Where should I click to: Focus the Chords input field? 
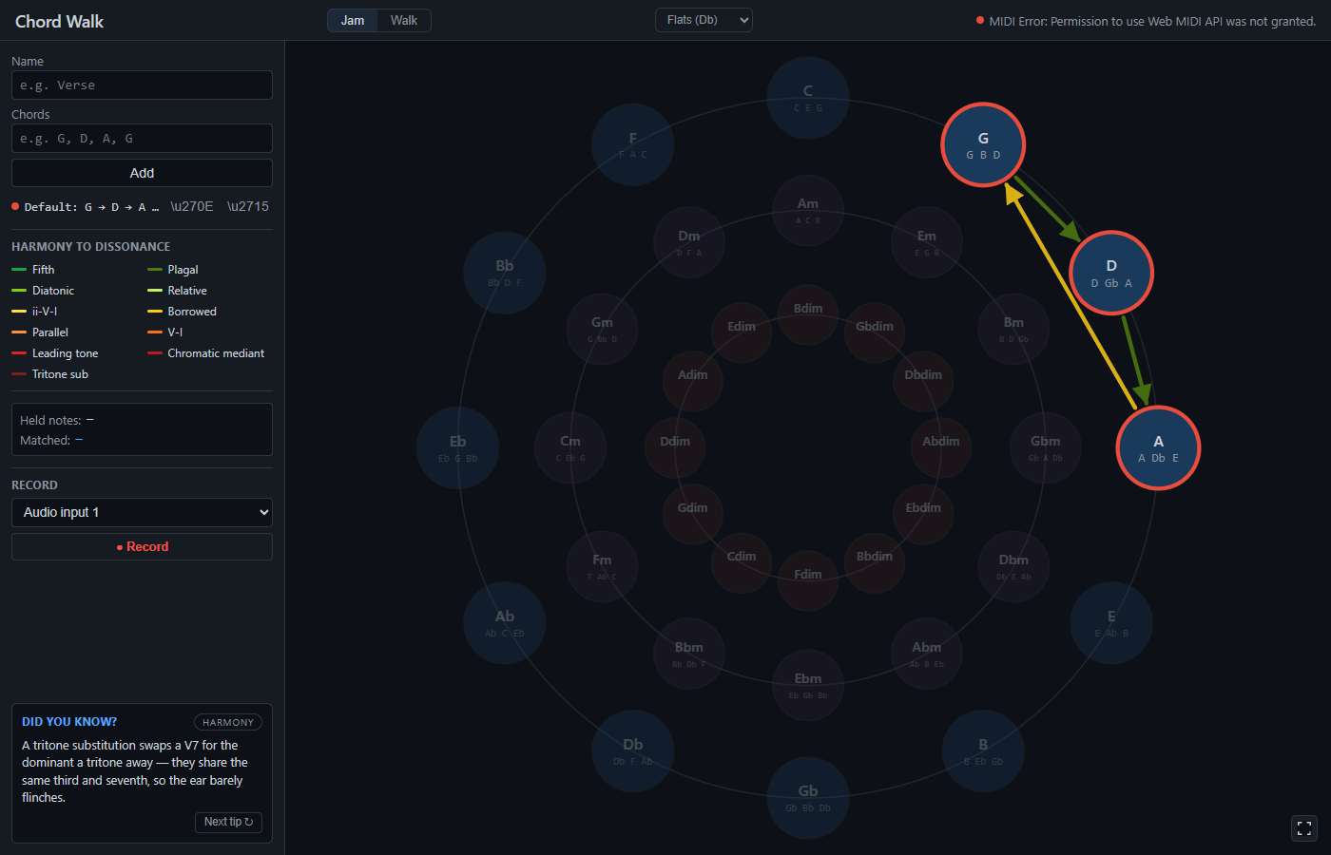[142, 139]
